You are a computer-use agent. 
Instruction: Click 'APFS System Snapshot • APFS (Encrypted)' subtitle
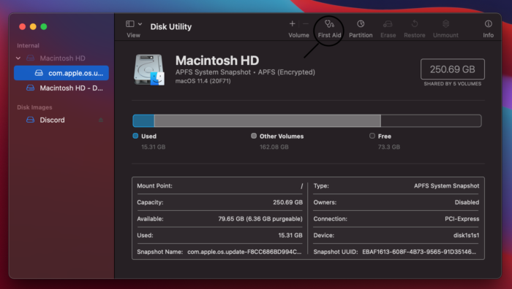pos(245,72)
